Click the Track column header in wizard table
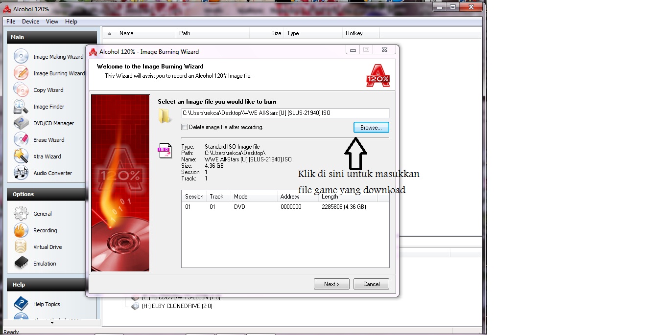 pyautogui.click(x=218, y=197)
